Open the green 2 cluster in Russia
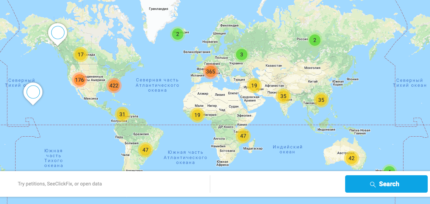 (x=314, y=40)
